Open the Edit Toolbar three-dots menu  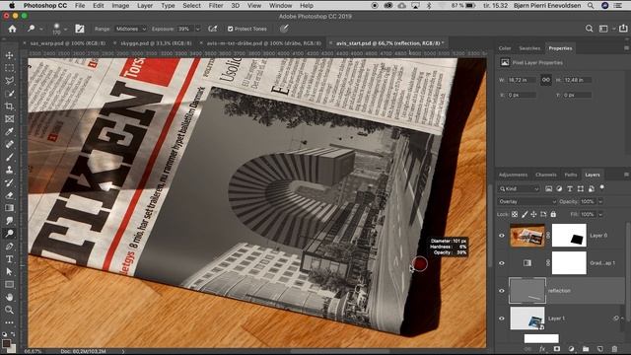pos(9,322)
